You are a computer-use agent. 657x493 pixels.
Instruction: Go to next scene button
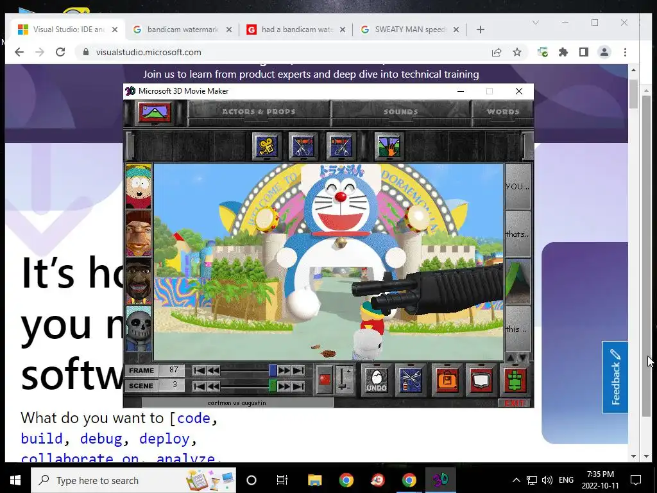[284, 386]
